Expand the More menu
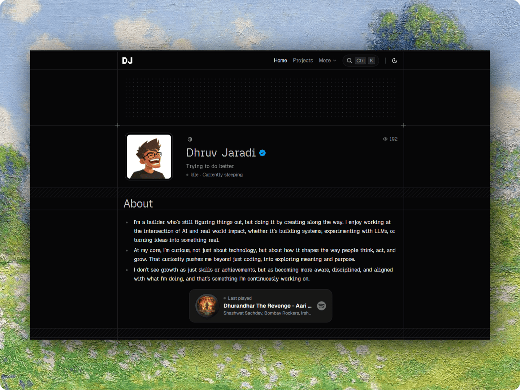 [327, 61]
